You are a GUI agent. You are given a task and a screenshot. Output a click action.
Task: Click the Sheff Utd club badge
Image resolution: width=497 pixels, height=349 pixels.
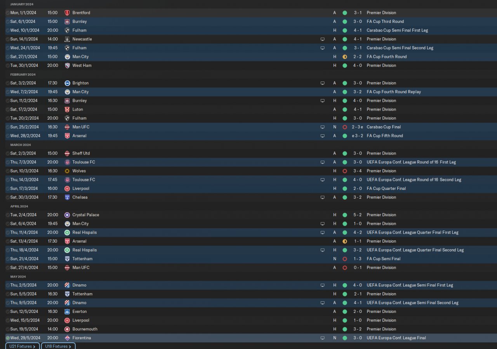[67, 153]
